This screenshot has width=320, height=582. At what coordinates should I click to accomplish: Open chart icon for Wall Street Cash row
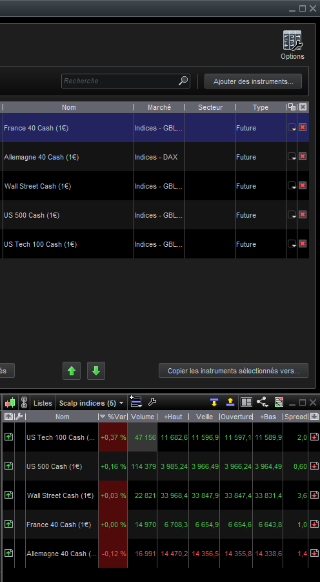[8, 495]
